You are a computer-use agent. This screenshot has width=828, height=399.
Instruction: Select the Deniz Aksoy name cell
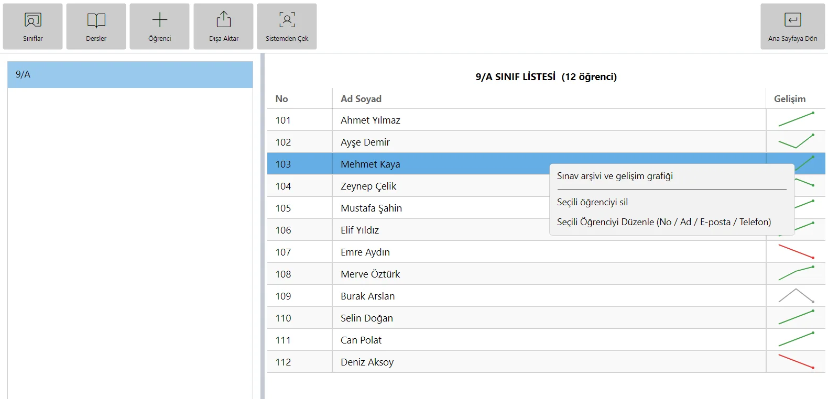[549, 362]
